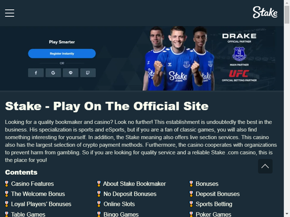The width and height of the screenshot is (290, 217).
Task: Go to The Welcome Bonus section
Action: tap(38, 194)
